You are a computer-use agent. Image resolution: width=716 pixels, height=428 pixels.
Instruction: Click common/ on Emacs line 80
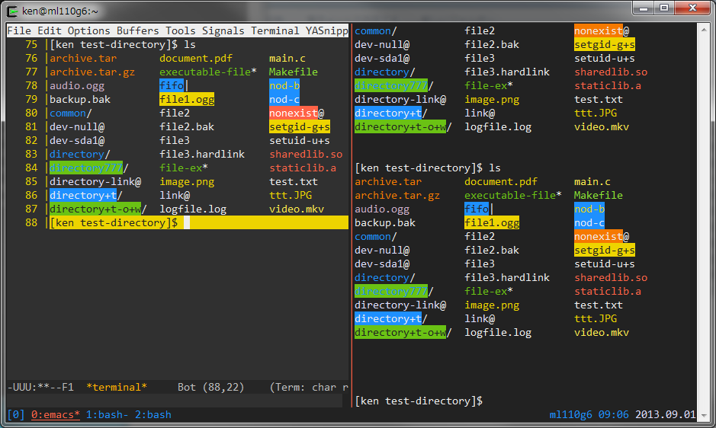click(71, 113)
